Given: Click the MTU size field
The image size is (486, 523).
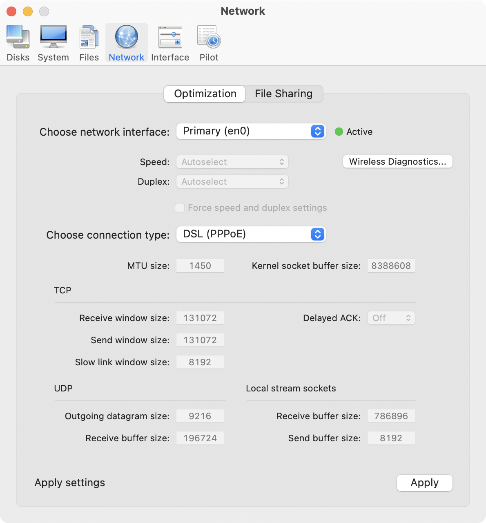Looking at the screenshot, I should click(200, 266).
